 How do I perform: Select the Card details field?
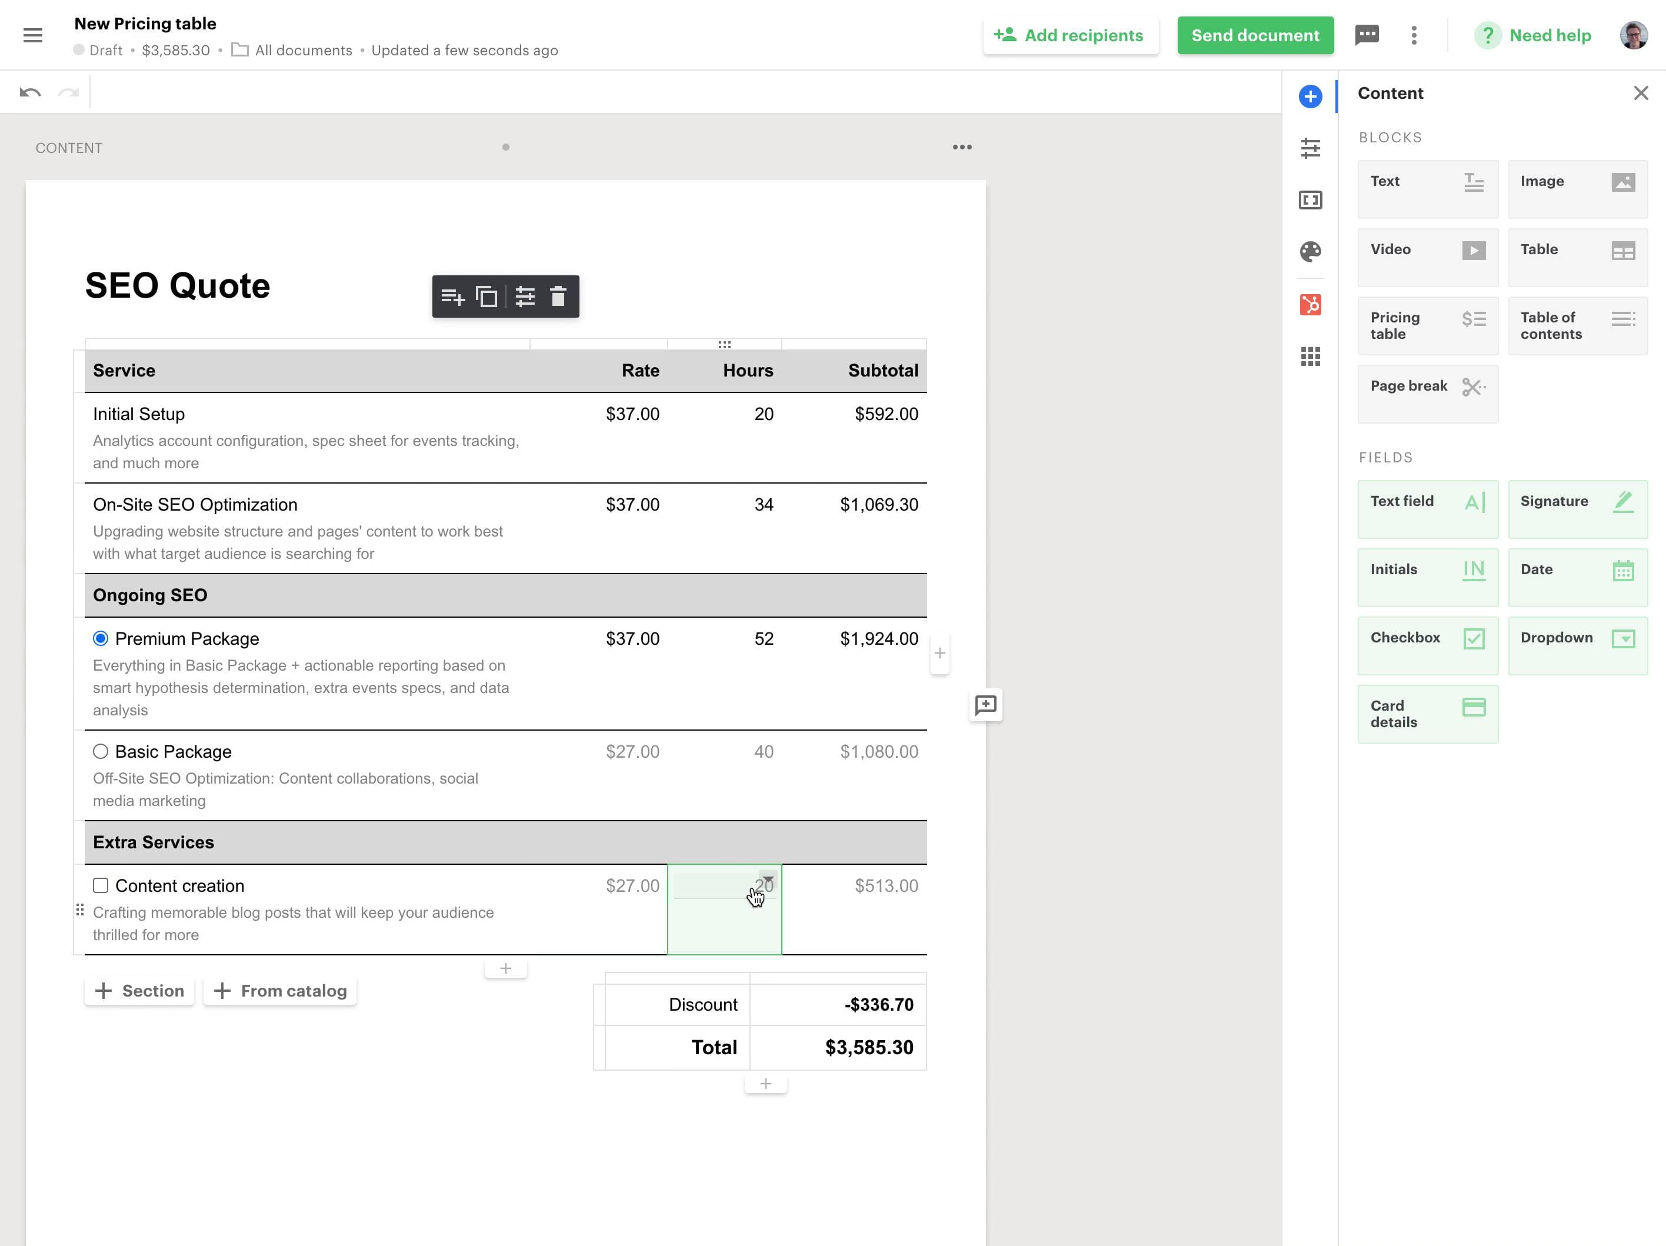1427,714
